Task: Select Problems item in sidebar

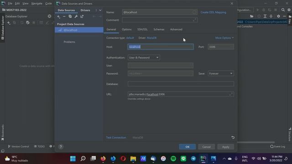Action: (69, 42)
